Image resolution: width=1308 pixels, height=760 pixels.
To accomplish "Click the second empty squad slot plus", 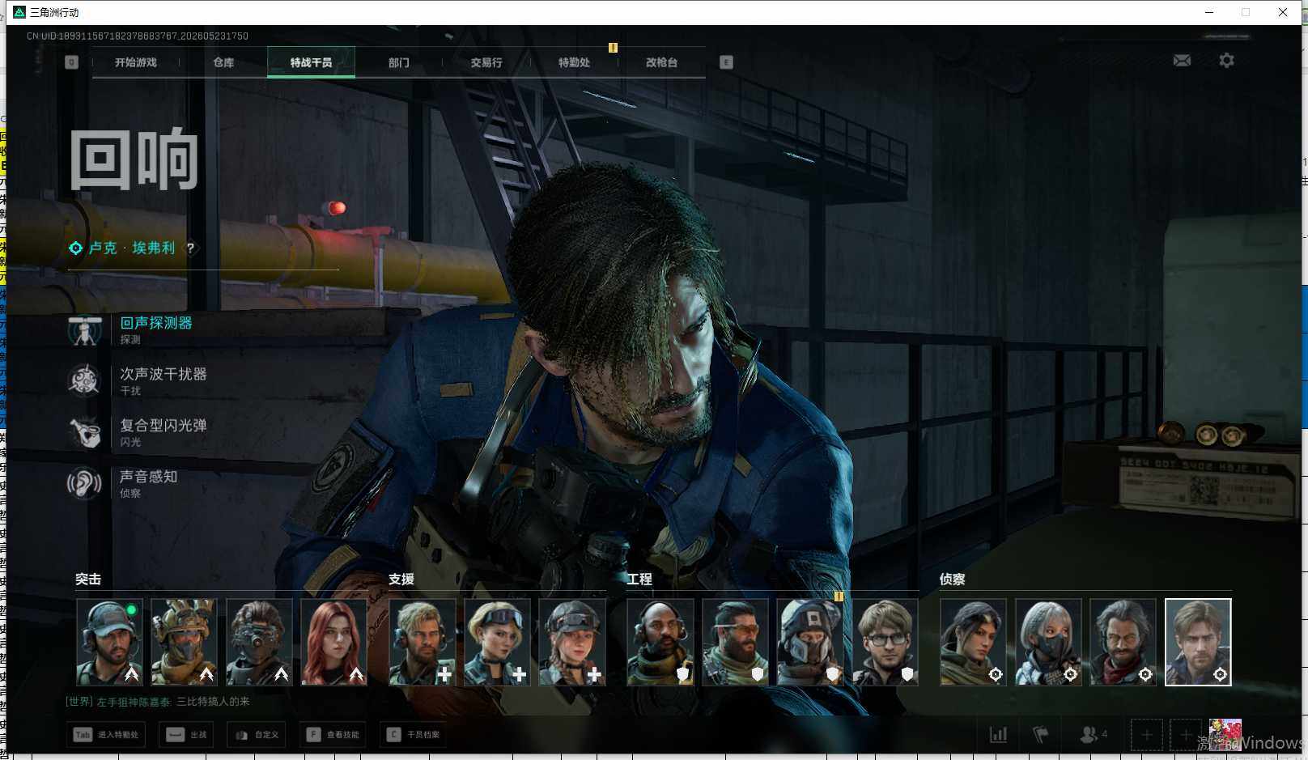I will pos(1186,735).
